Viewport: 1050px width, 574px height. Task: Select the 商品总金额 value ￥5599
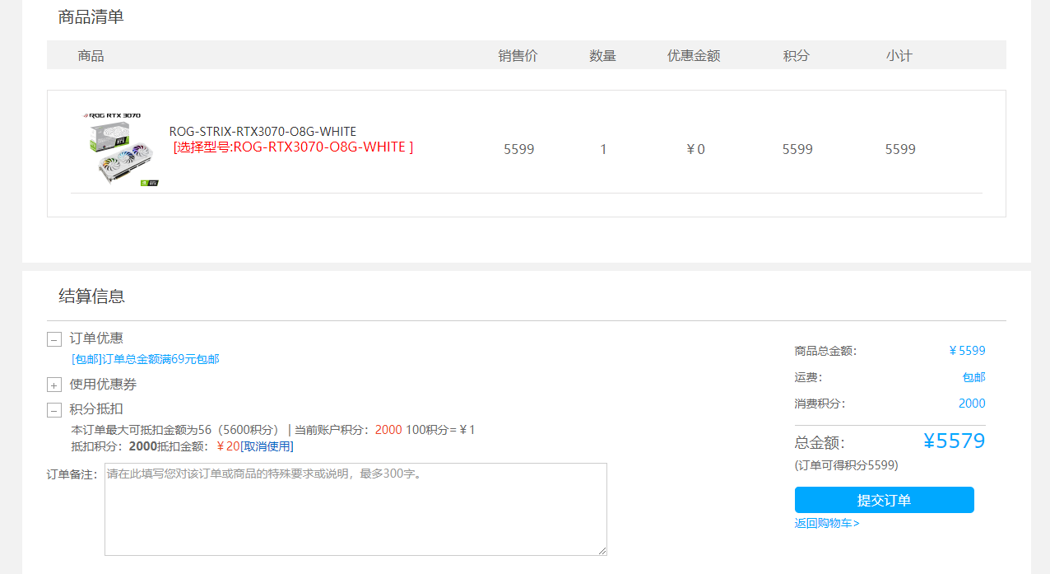[967, 351]
